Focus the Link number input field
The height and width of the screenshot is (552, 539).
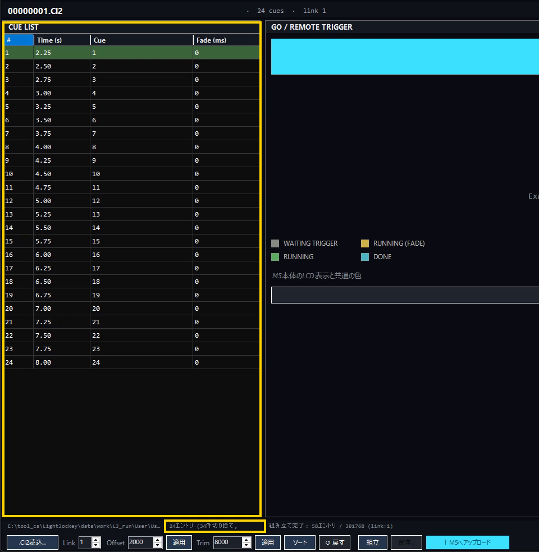(85, 542)
